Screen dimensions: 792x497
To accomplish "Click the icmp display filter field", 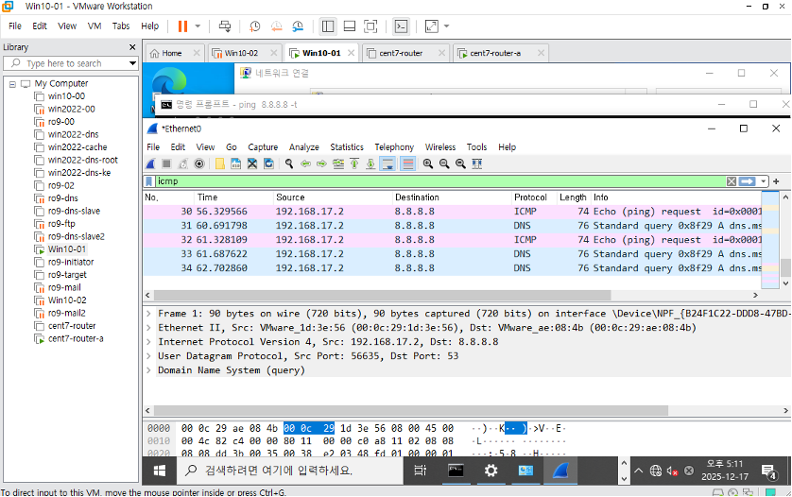I will coord(439,181).
